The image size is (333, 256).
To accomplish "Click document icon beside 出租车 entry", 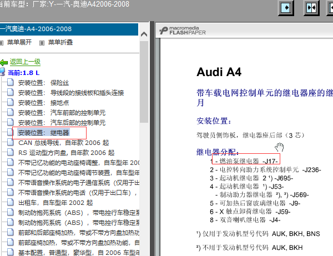I will (x=11, y=202).
